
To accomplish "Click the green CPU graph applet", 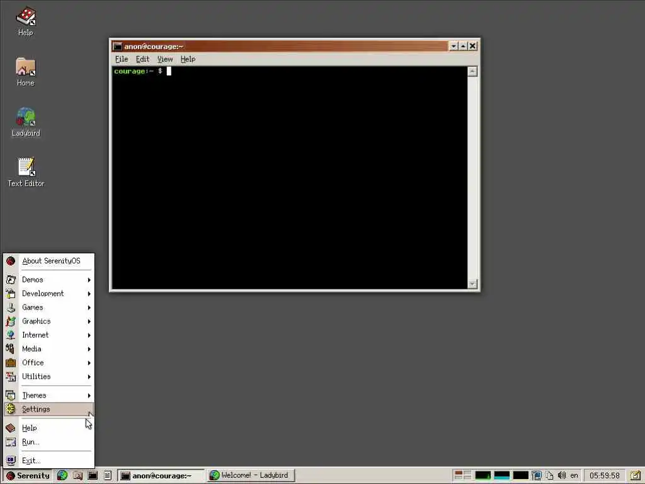I will click(483, 475).
